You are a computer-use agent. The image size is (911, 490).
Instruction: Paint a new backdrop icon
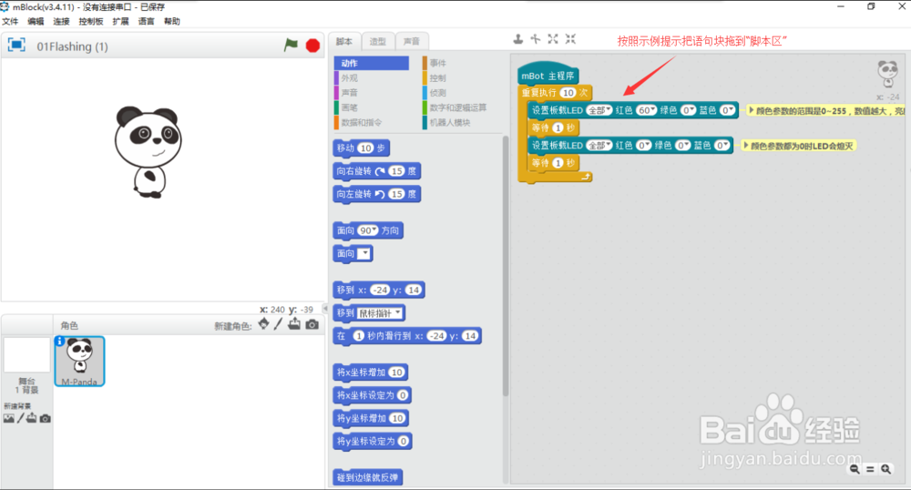[20, 418]
